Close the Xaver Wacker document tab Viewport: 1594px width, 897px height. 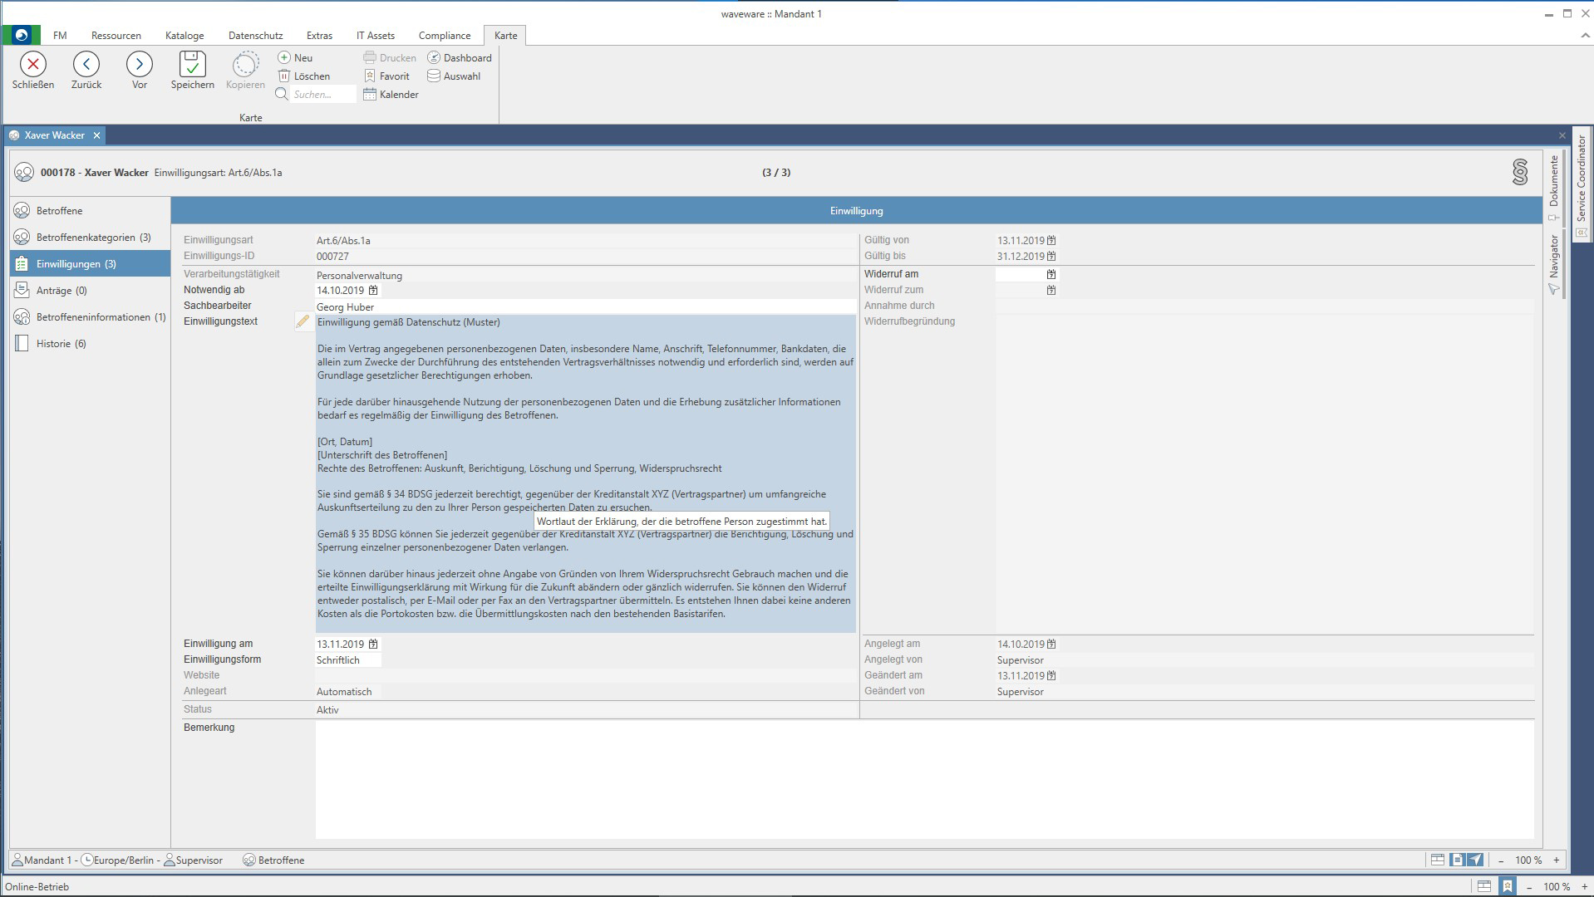pyautogui.click(x=96, y=135)
